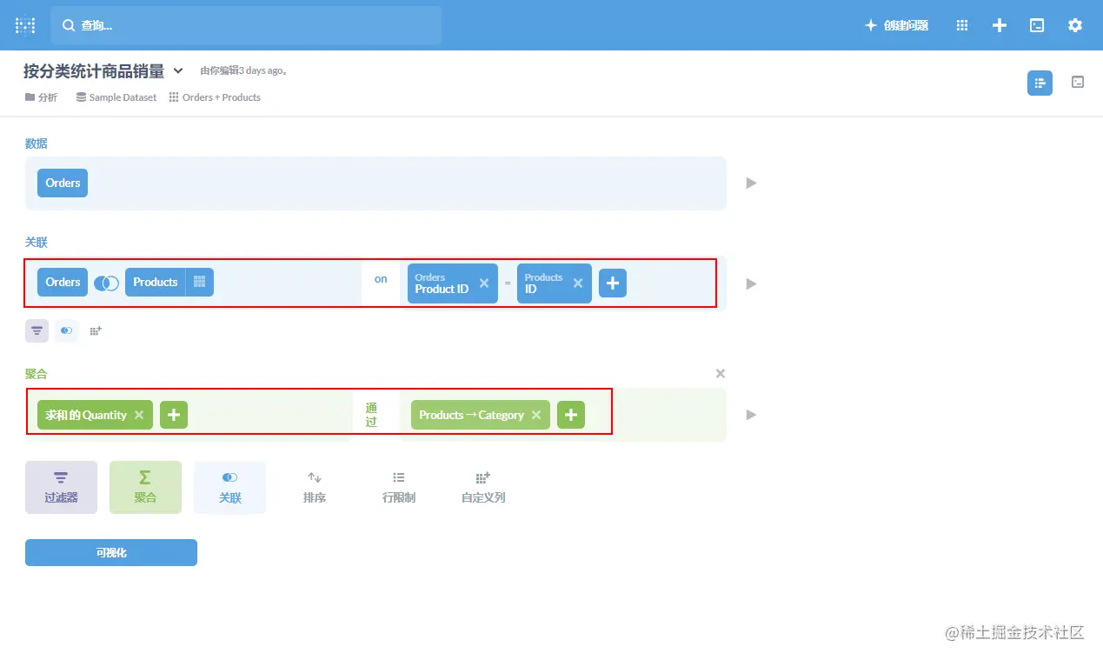Add custom column with small grid-plus icon
Screen dimensions: 1103x660
click(96, 330)
